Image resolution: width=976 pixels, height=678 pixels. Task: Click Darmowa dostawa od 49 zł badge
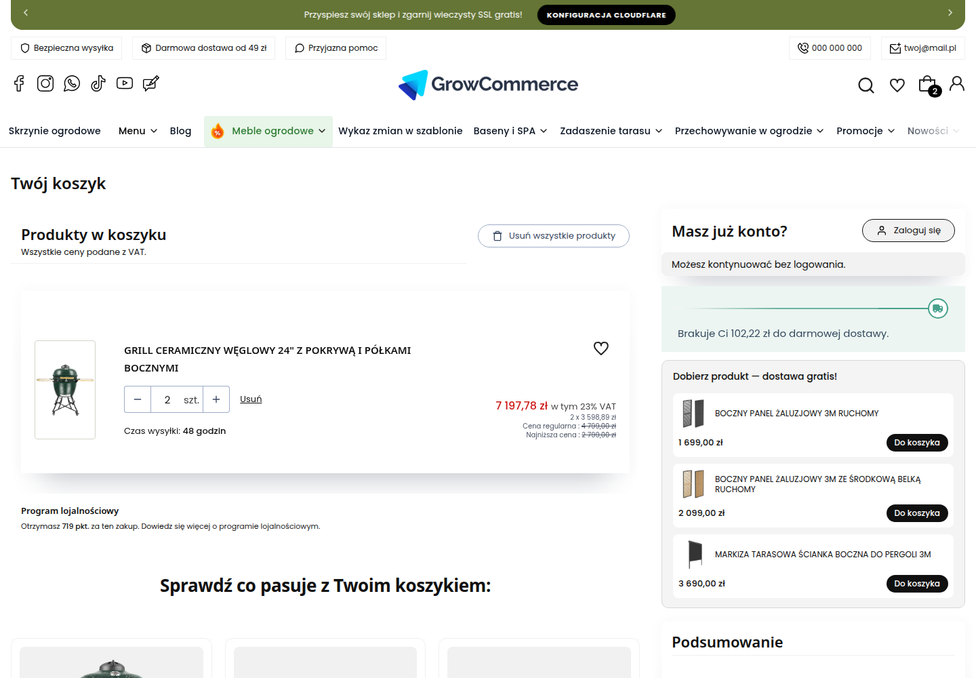[204, 48]
